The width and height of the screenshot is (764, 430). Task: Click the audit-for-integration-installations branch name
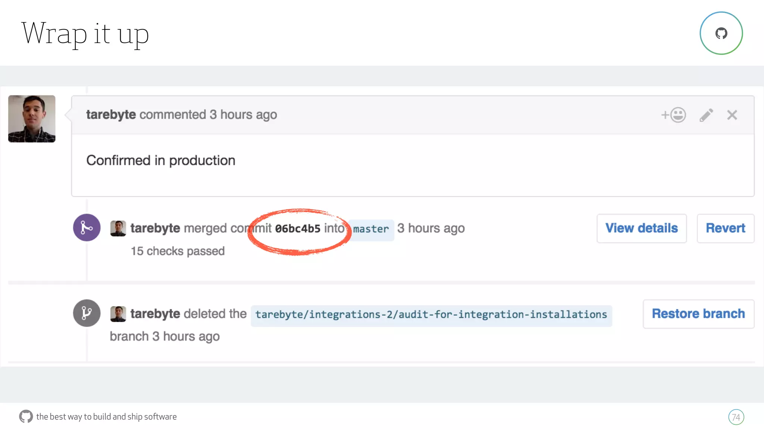[431, 315]
